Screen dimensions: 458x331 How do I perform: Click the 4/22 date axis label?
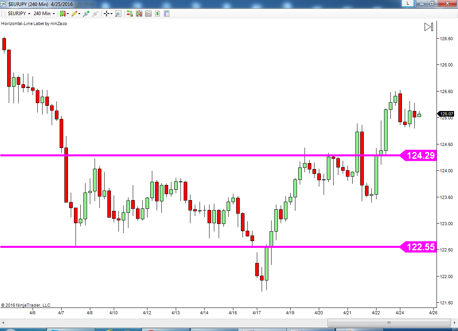point(376,313)
